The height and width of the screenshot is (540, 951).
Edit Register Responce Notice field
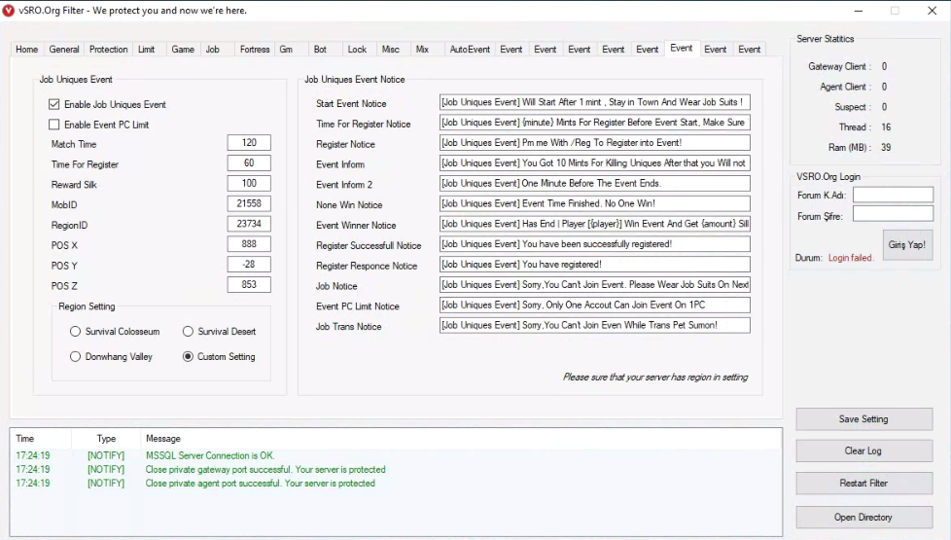[595, 265]
